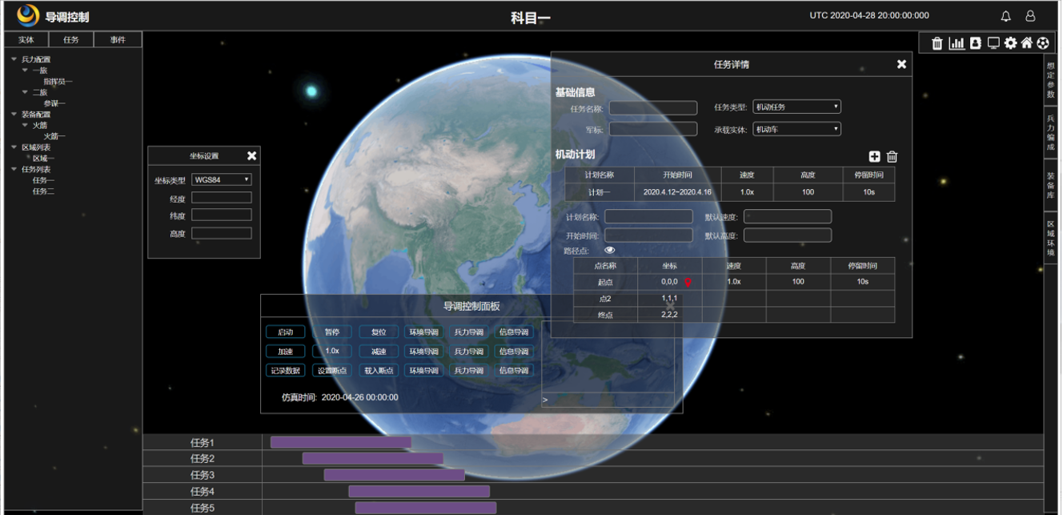
Task: Open the 坐标类型 WGS84 dropdown
Action: click(x=222, y=180)
